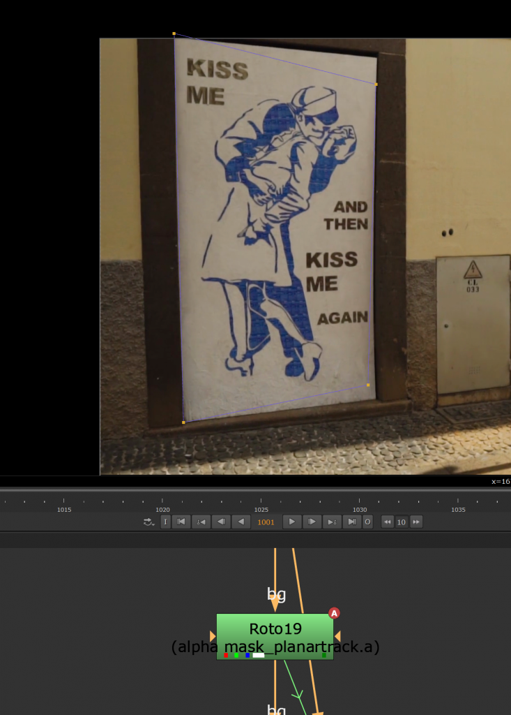Play the sequence backward
This screenshot has width=511, height=715.
[x=241, y=522]
